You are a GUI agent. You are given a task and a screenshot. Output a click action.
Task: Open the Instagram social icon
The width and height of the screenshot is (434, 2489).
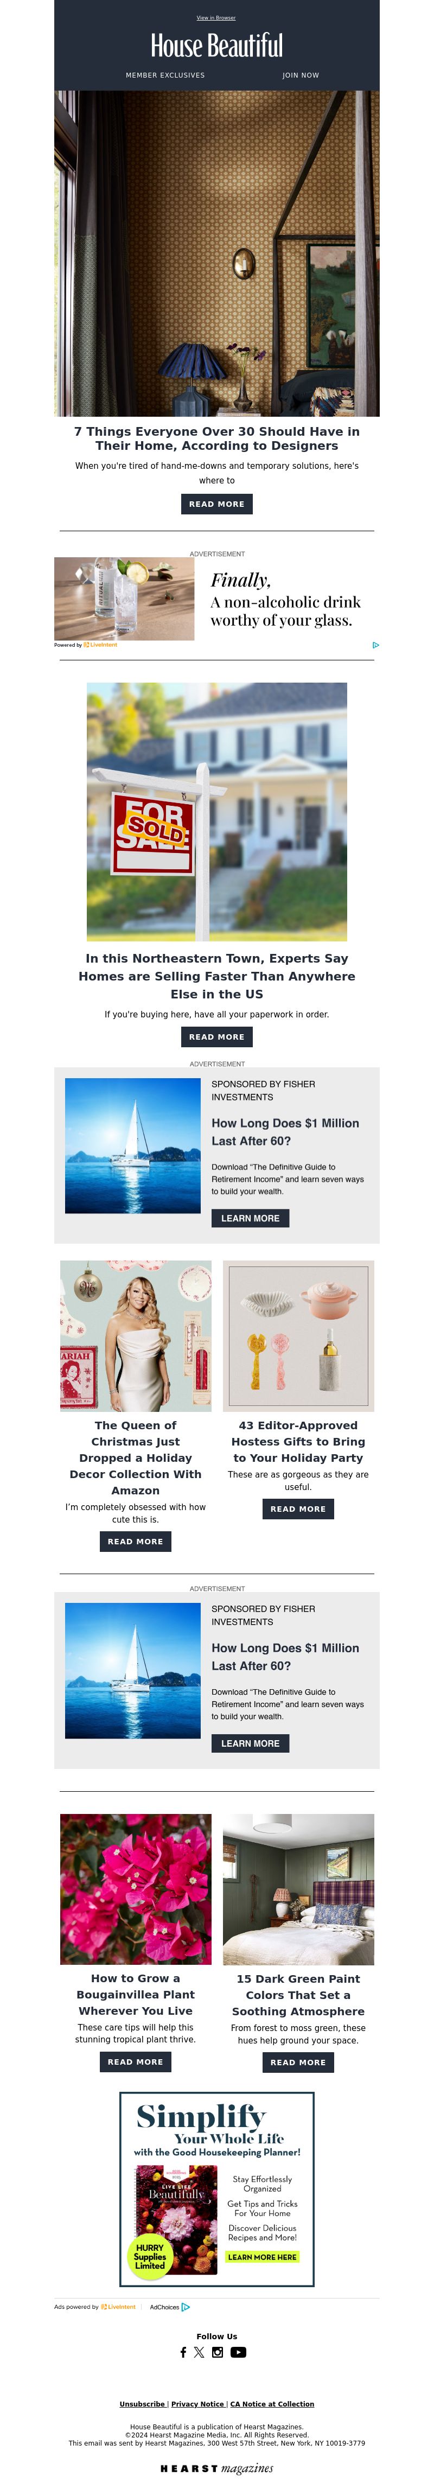(x=218, y=2352)
